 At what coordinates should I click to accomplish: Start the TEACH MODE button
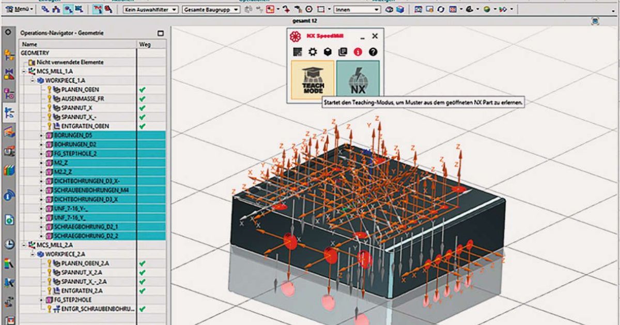tap(312, 79)
